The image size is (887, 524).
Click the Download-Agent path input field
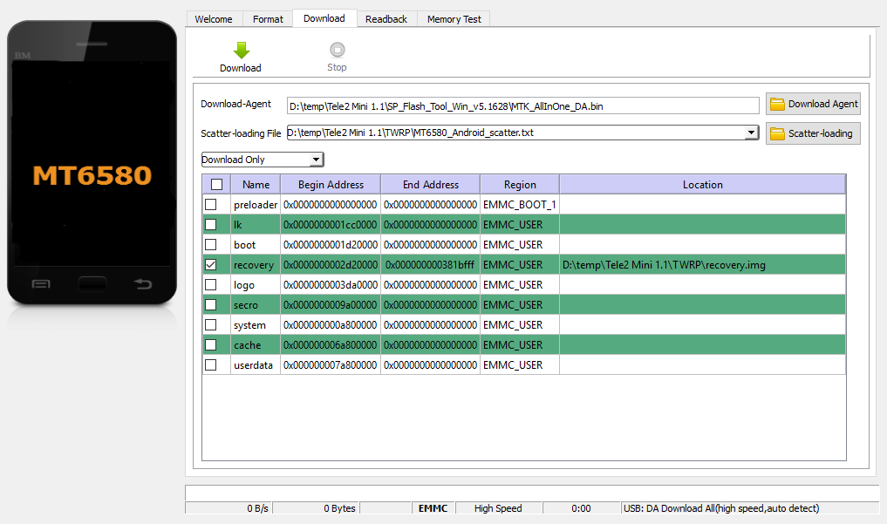coord(522,105)
